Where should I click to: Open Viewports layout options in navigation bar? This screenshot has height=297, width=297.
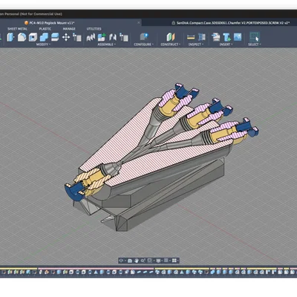click(x=174, y=261)
